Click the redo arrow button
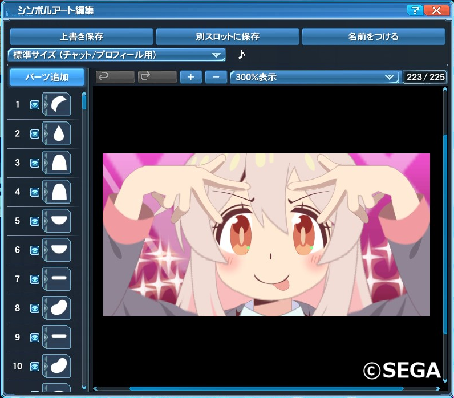Screen dimensions: 454x398 [x=157, y=77]
